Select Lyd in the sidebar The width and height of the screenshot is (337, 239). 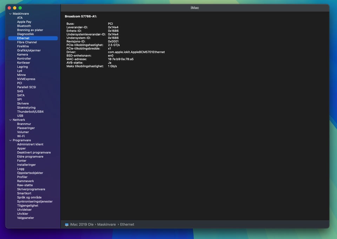coord(20,71)
